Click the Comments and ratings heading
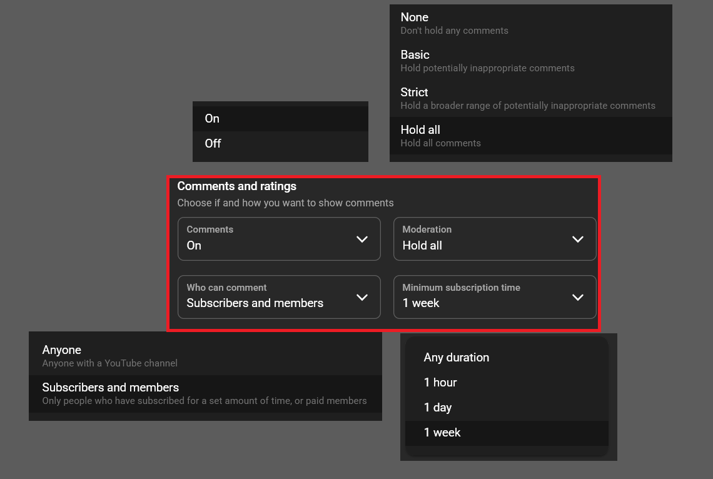 click(236, 186)
